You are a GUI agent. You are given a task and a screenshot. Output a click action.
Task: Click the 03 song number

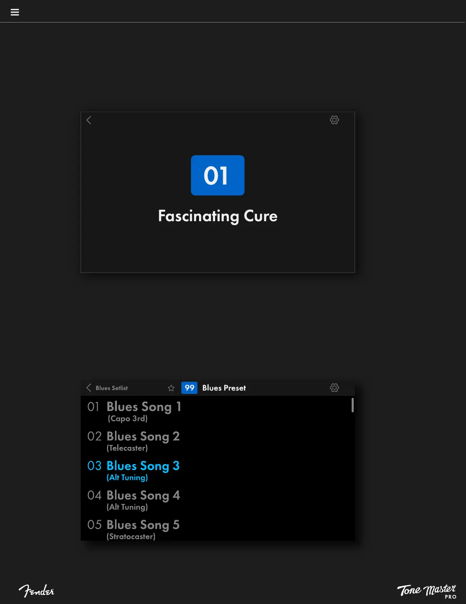click(94, 466)
